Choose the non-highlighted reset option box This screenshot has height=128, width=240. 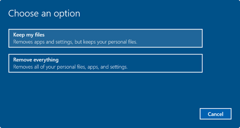coord(105,63)
